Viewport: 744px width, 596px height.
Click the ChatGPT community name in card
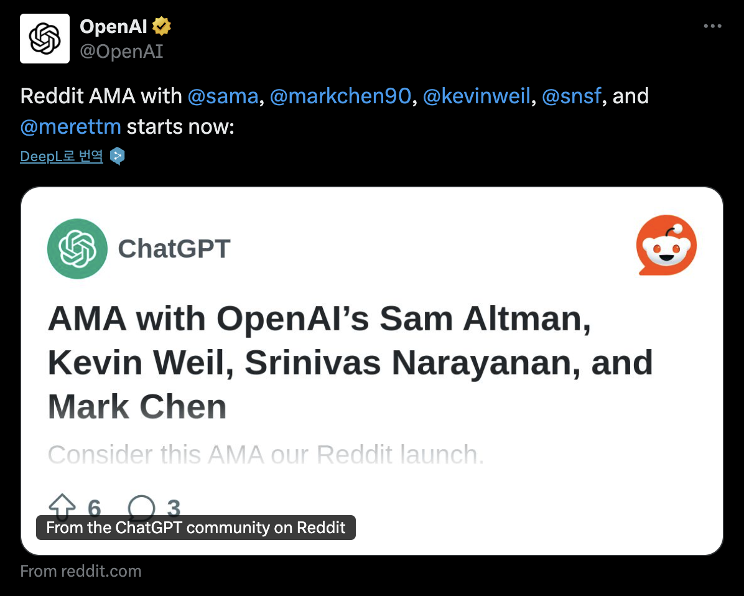click(174, 249)
